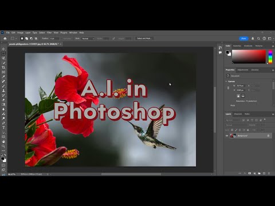Open the History panel icon
The width and height of the screenshot is (275, 206).
click(x=220, y=47)
